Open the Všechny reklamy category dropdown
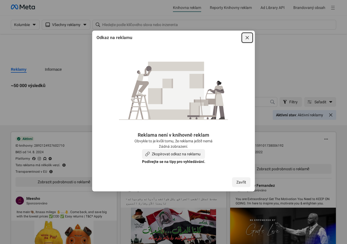Image resolution: width=347 pixels, height=244 pixels. 66,25
